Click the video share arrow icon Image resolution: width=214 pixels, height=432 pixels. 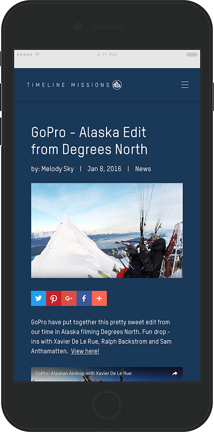[x=175, y=374]
